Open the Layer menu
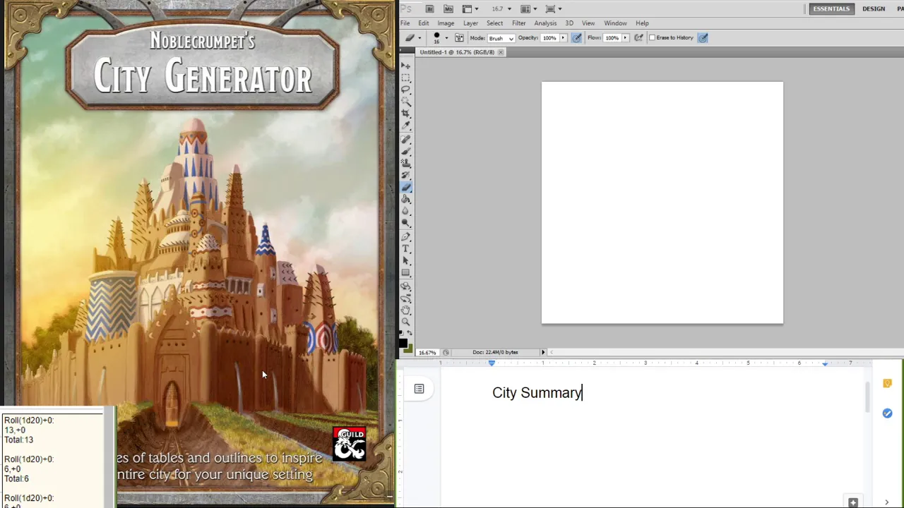This screenshot has width=904, height=508. tap(470, 23)
